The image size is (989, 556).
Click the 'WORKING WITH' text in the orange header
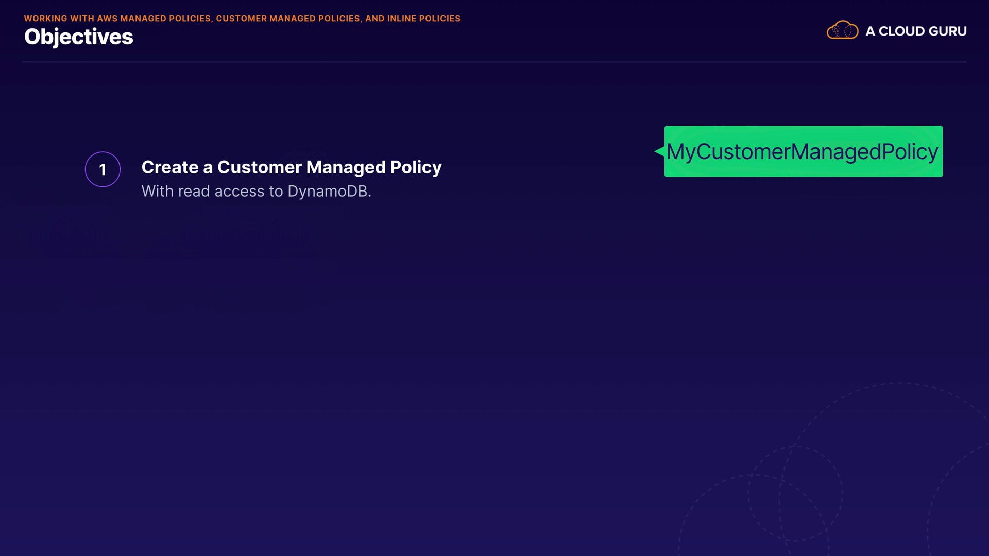(59, 19)
